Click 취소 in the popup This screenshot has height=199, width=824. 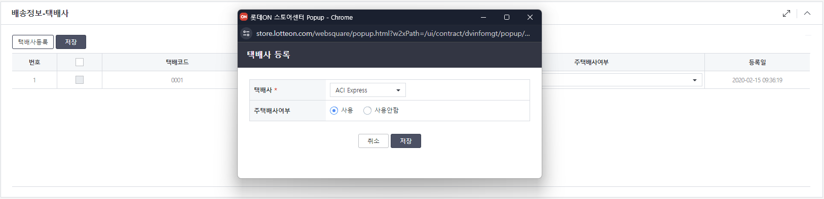click(373, 141)
